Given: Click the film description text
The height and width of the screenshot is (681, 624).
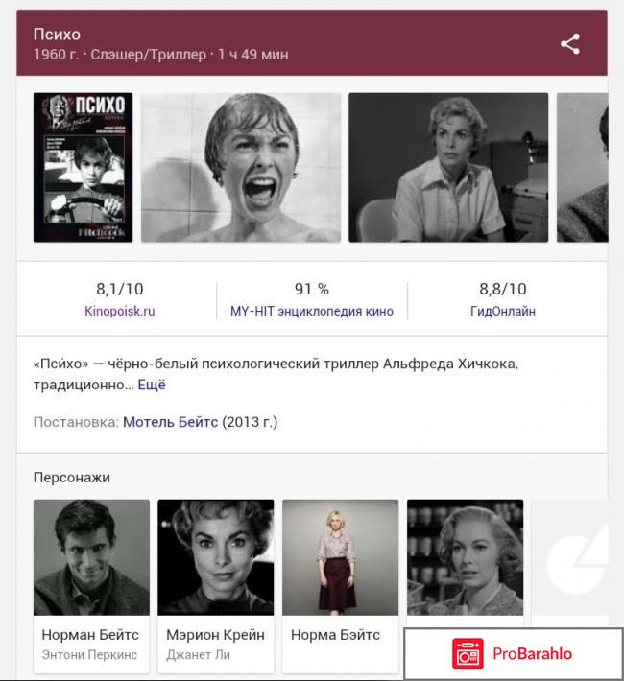Looking at the screenshot, I should [x=276, y=374].
